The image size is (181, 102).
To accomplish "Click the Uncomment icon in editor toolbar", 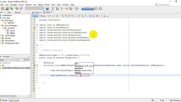I will point(108,16).
